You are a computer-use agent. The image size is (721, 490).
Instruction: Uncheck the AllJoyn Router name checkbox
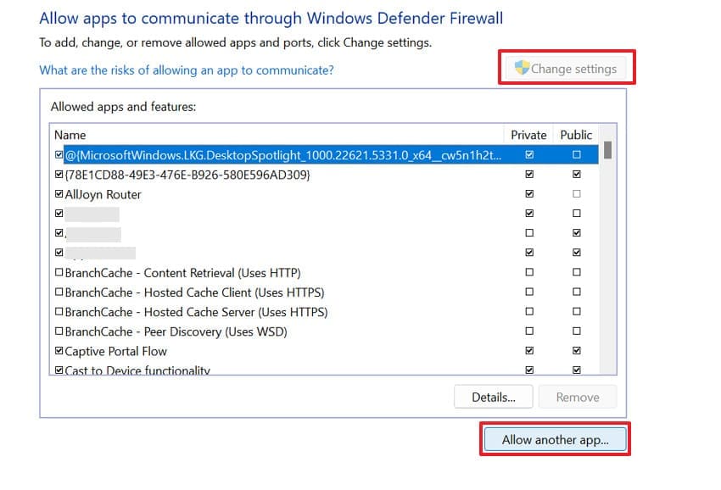pos(59,194)
